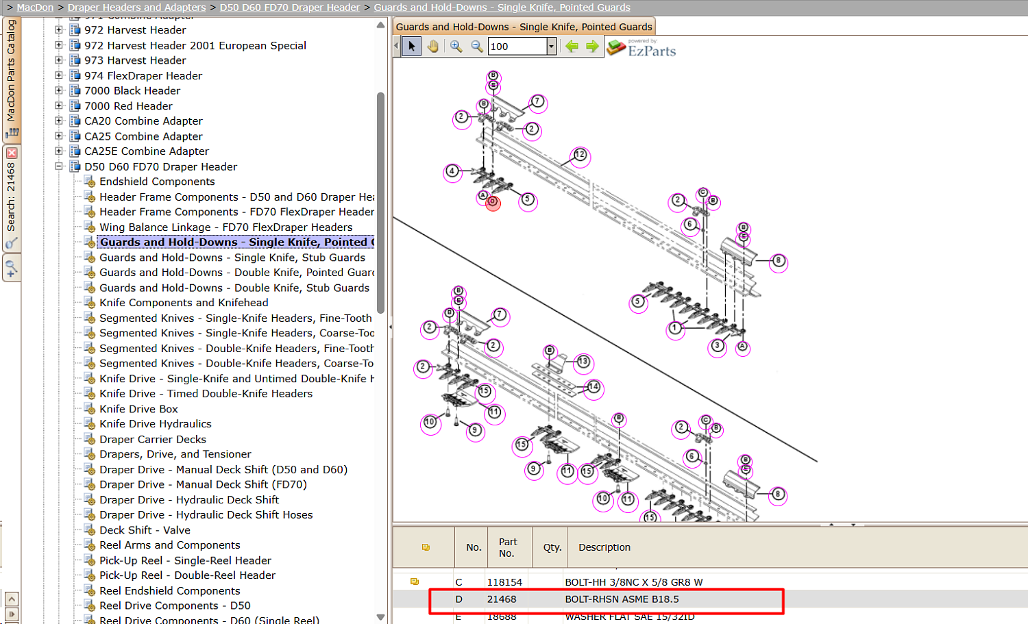The height and width of the screenshot is (624, 1028).
Task: Open the new search tab with magnifier-plus
Action: coord(11,268)
